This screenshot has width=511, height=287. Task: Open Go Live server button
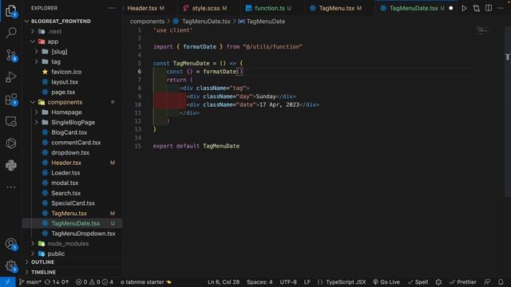tap(386, 282)
